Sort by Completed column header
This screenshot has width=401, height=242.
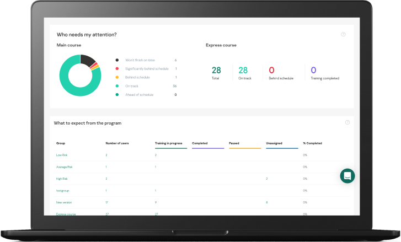(x=200, y=143)
